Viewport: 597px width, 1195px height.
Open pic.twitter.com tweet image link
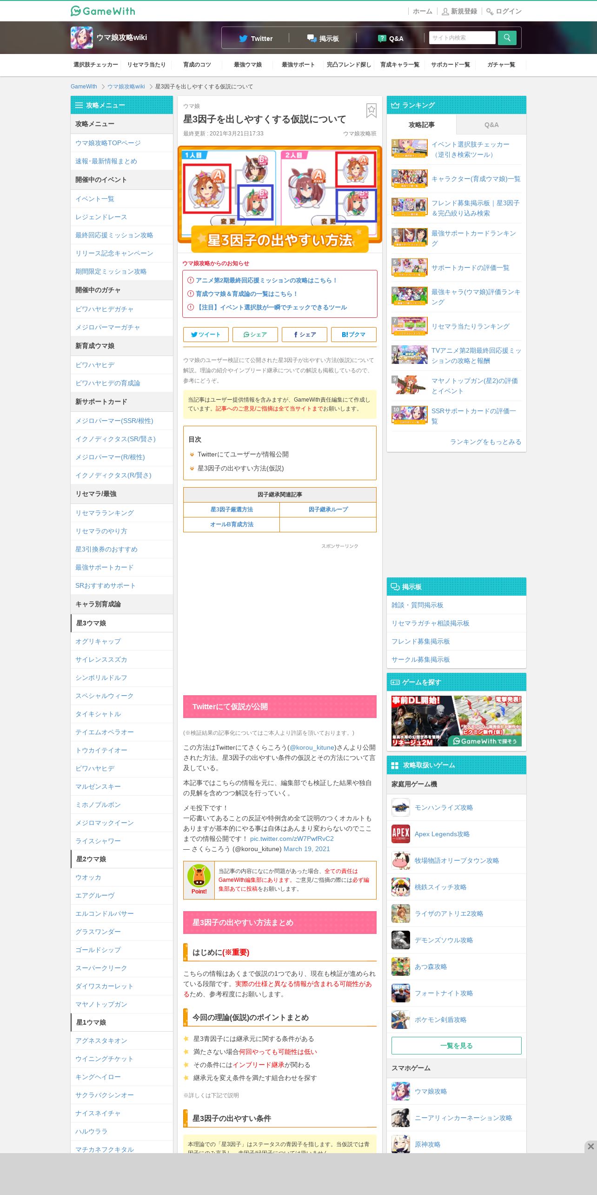tap(292, 839)
